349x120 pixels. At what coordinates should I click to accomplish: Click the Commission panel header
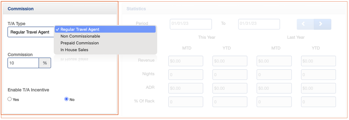click(x=60, y=9)
